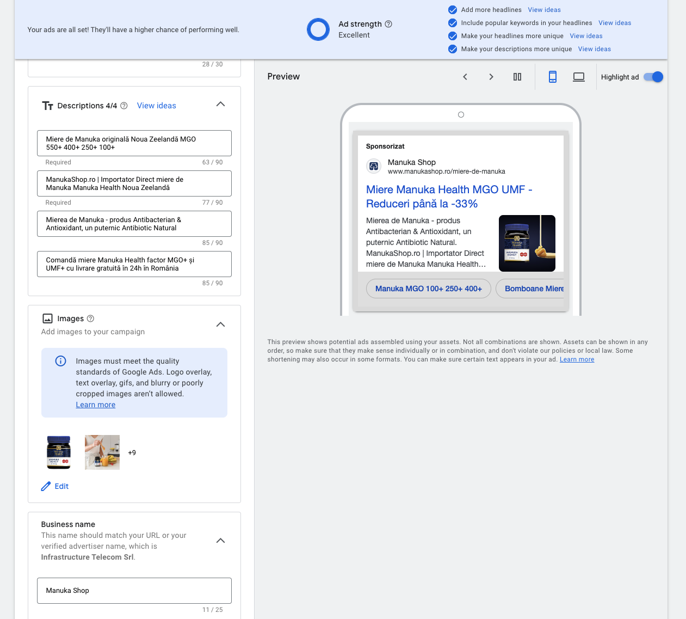Collapse the Business name section
The image size is (686, 619).
point(220,541)
